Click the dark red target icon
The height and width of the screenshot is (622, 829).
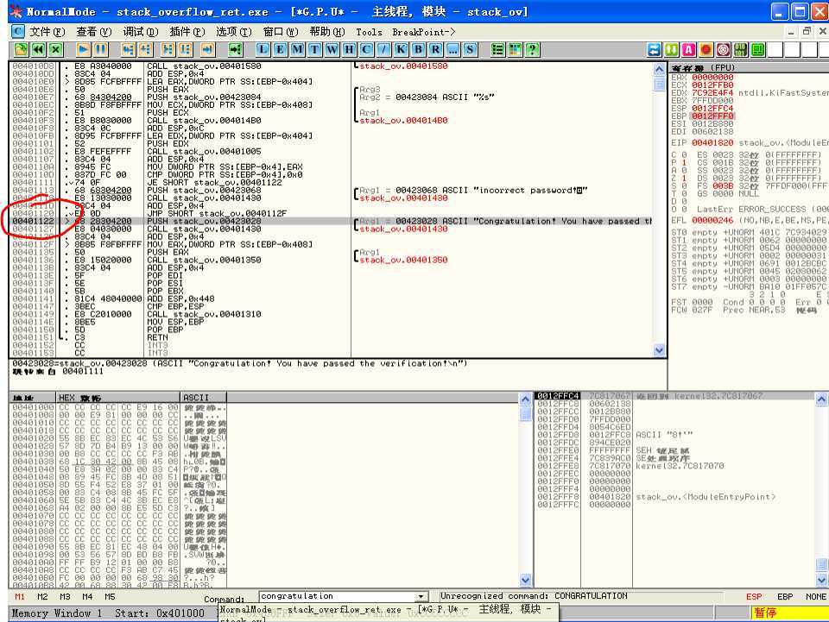[x=724, y=50]
